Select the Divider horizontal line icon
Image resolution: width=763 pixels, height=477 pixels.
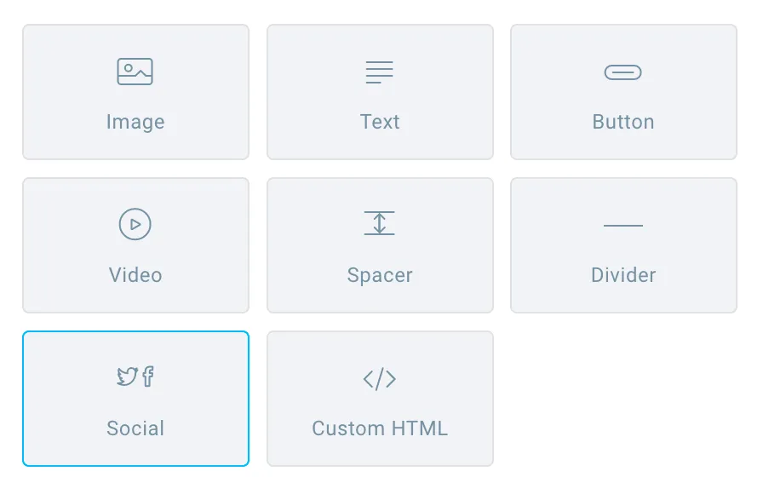coord(622,226)
